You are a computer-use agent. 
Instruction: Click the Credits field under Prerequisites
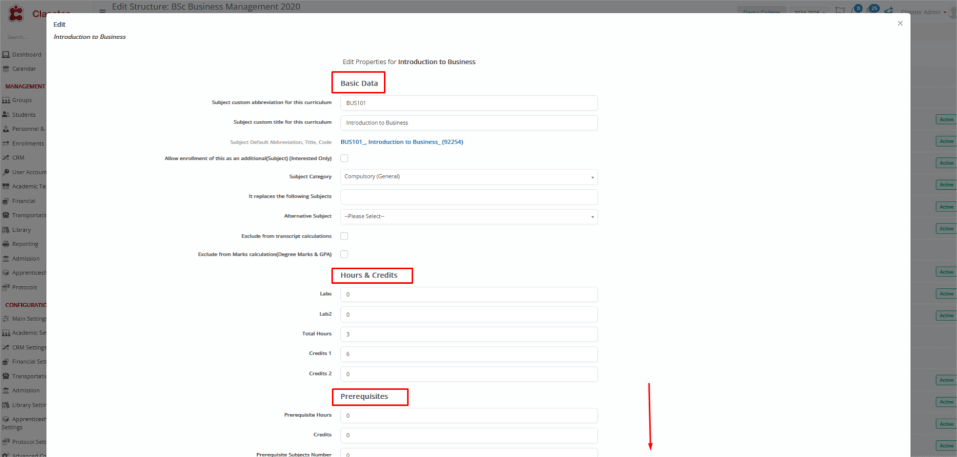point(469,435)
